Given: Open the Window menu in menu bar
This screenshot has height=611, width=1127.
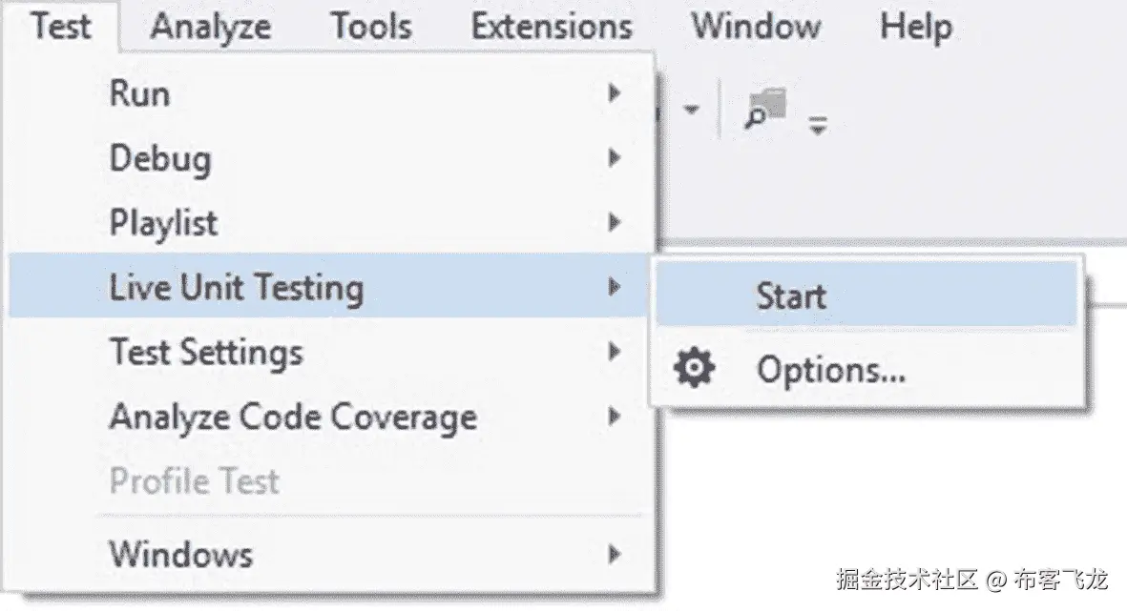Looking at the screenshot, I should click(756, 26).
